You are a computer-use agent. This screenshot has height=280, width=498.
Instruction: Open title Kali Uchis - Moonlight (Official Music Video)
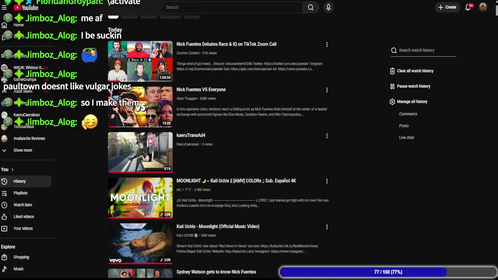coord(218,226)
